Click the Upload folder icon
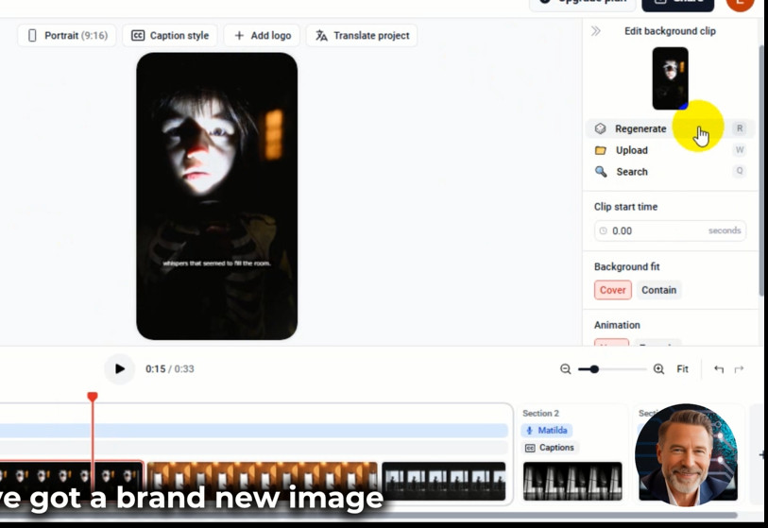 tap(601, 150)
